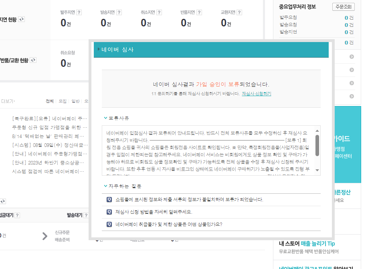This screenshot has height=269, width=380.
Task: Open notice 시스템 점검에 따른 네이버페이
Action: [48, 171]
